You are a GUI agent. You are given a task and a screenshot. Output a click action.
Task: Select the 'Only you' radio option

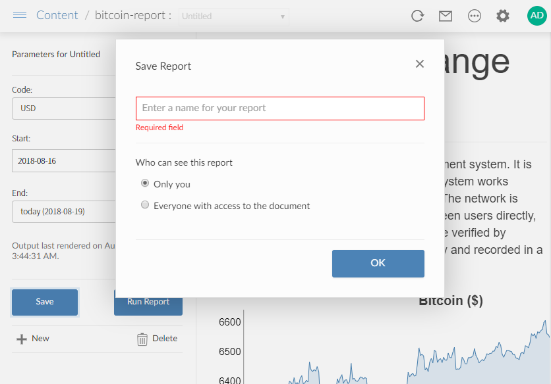[145, 183]
